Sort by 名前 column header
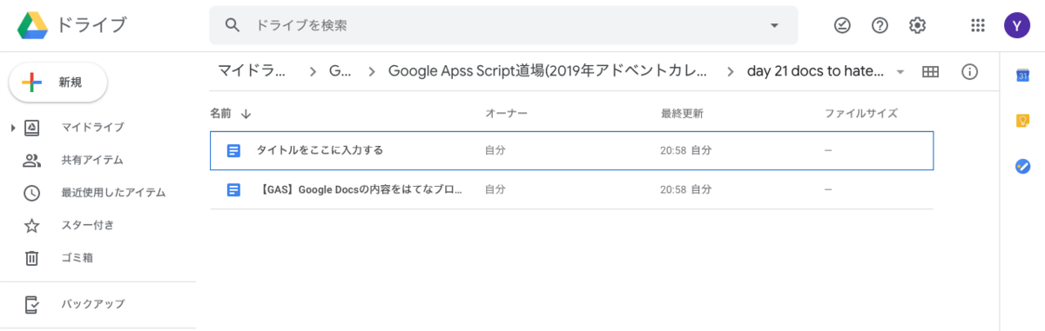This screenshot has width=1045, height=331. [220, 113]
